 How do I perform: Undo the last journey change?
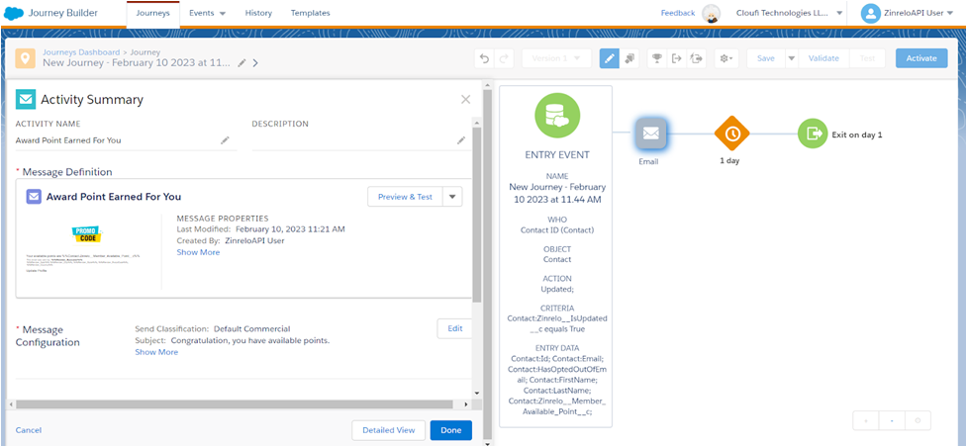(484, 58)
